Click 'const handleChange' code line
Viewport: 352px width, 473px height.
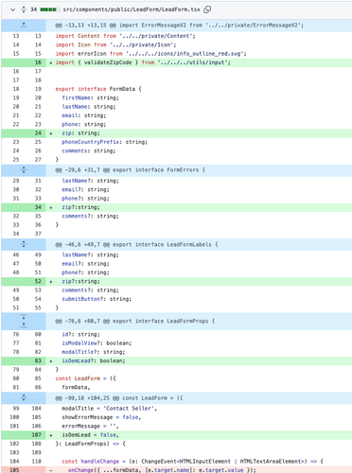192,462
